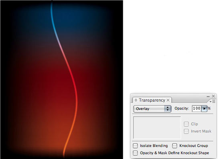Open the Opacity slider arrow button
218x159 pixels.
pos(204,108)
